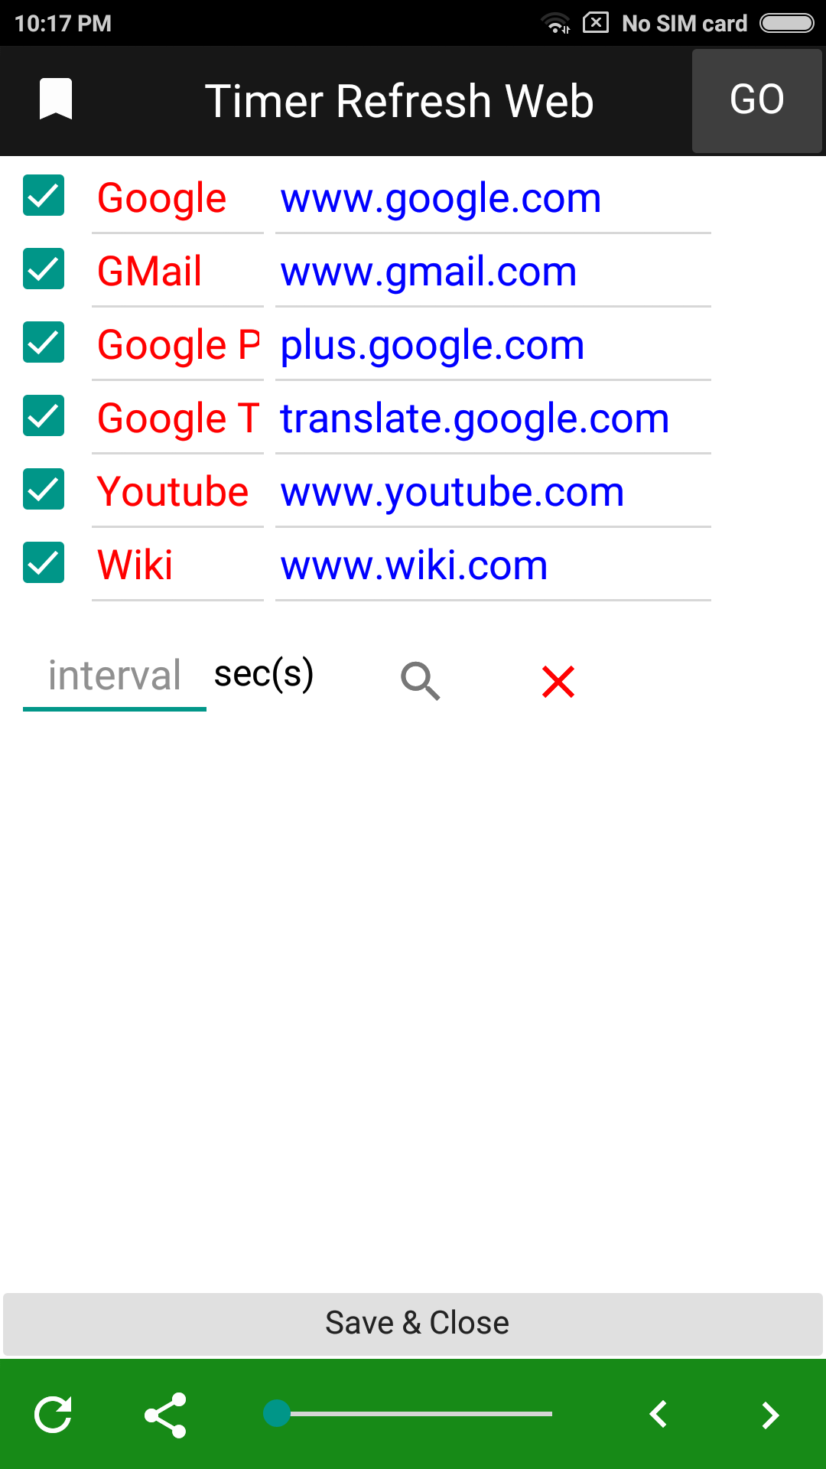The width and height of the screenshot is (826, 1469).
Task: Focus the interval input field
Action: tap(115, 676)
